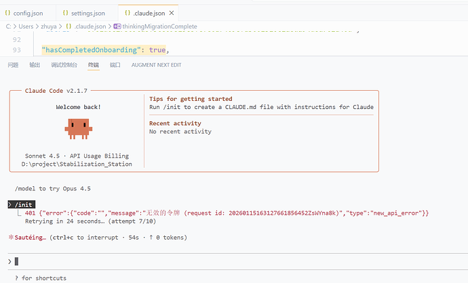Click the settings.json file type icon
Viewport: 468px width, 283px height.
[x=66, y=13]
